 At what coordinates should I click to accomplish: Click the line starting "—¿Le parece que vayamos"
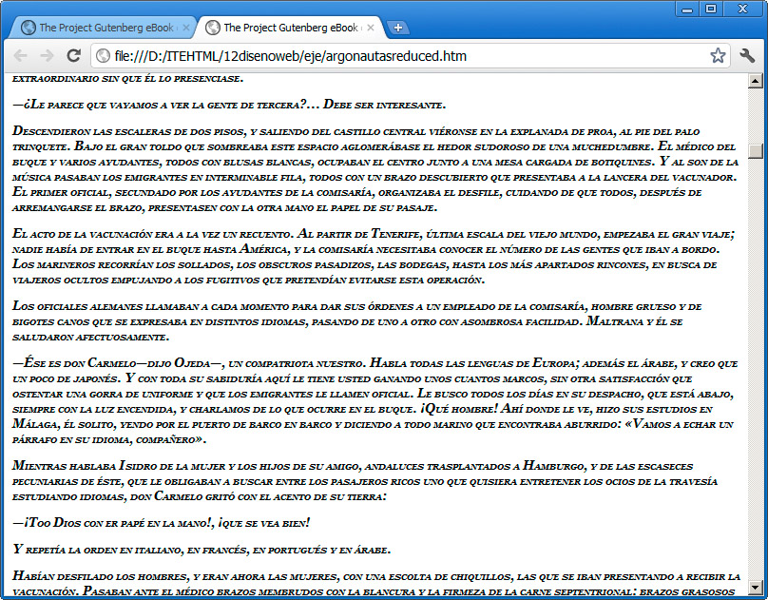[229, 105]
